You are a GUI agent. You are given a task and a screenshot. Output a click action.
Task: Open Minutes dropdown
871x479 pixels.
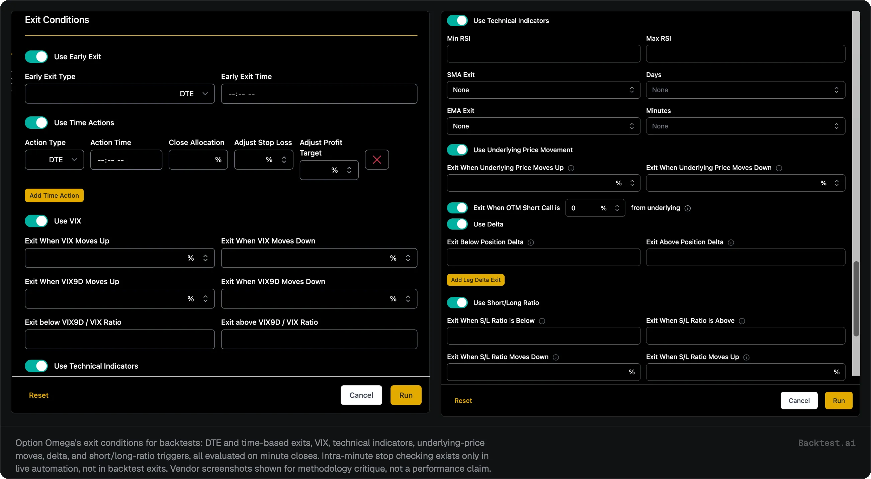[x=746, y=126]
